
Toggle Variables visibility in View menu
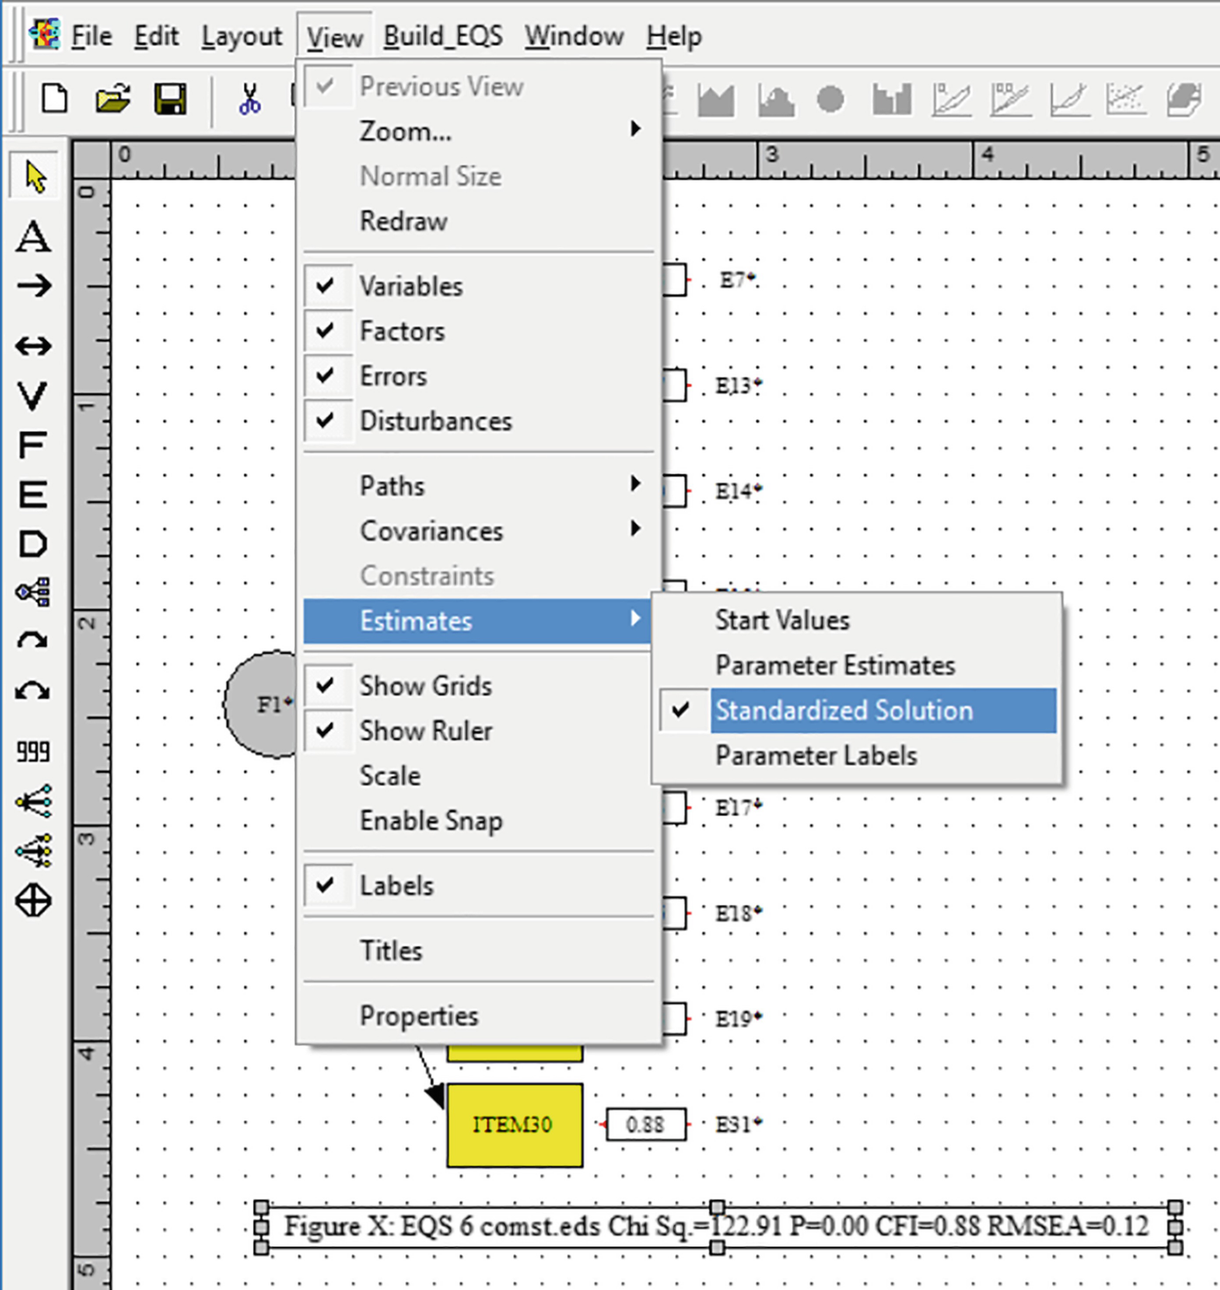coord(480,285)
